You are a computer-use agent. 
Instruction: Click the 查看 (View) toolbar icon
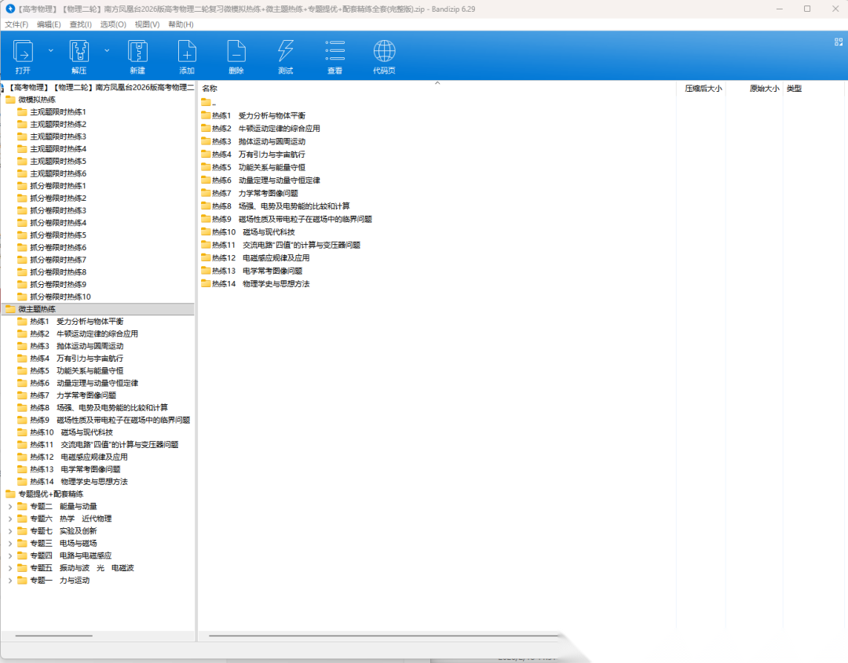pos(335,53)
